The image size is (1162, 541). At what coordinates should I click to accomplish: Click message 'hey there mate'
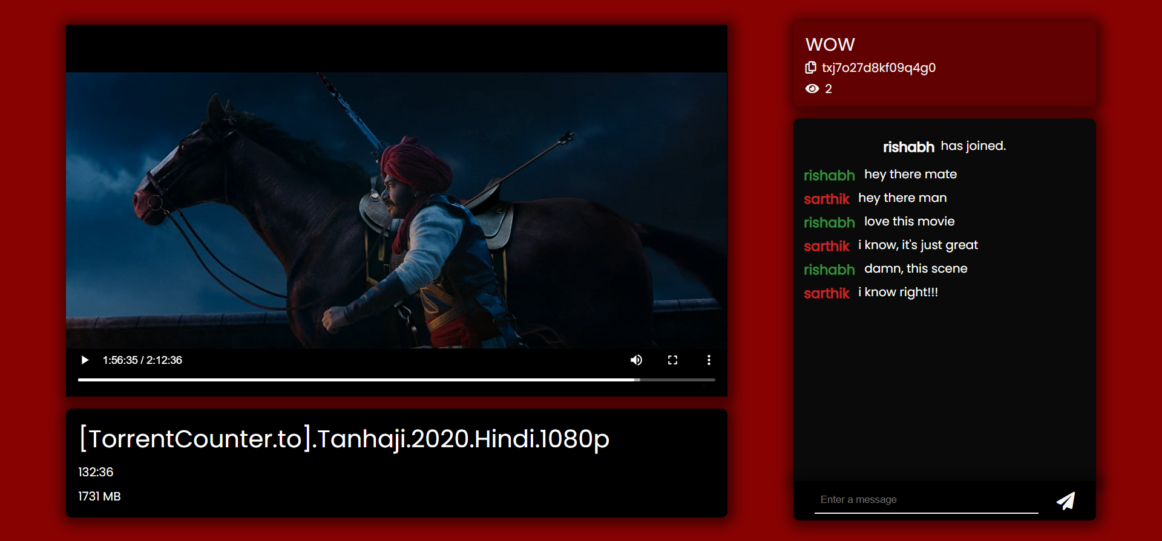pyautogui.click(x=910, y=174)
